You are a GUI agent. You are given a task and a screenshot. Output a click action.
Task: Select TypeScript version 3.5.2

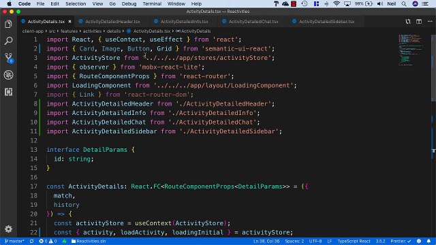(x=380, y=241)
